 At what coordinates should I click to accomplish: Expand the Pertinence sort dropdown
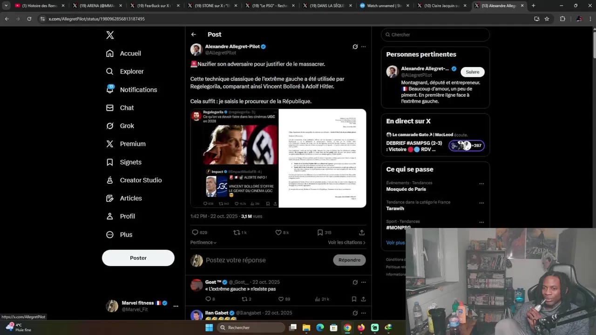point(203,242)
